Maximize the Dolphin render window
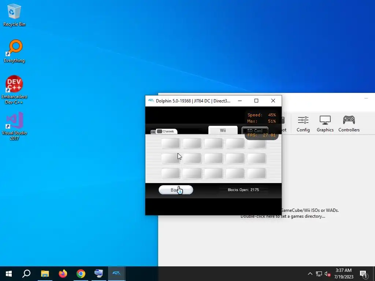Screen dimensions: 375x281 pos(256,101)
